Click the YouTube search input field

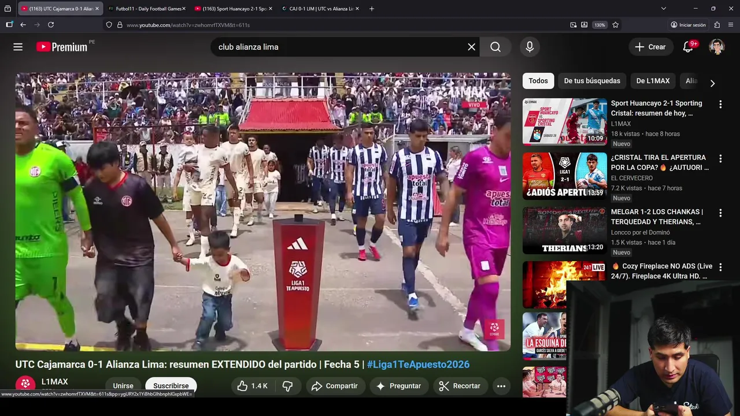(x=340, y=47)
